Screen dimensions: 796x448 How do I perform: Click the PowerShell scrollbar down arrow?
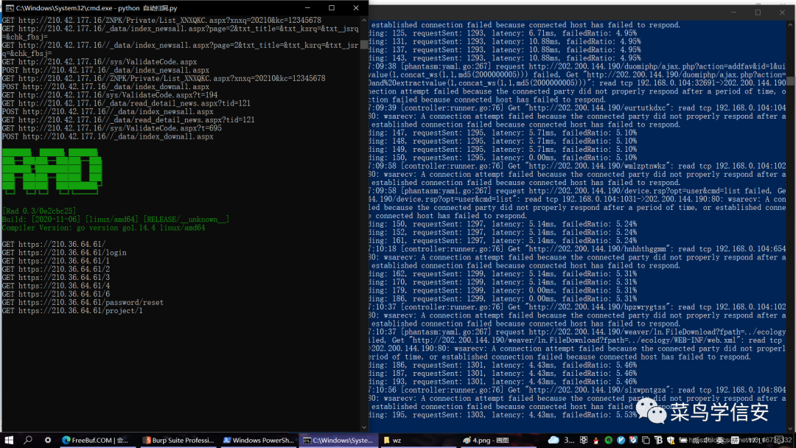(x=790, y=428)
